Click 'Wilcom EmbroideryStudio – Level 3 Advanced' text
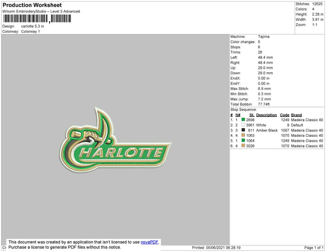326x252 pixels. tap(41, 11)
